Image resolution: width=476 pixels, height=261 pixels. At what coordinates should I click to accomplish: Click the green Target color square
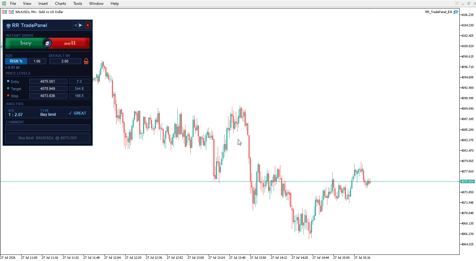8,88
